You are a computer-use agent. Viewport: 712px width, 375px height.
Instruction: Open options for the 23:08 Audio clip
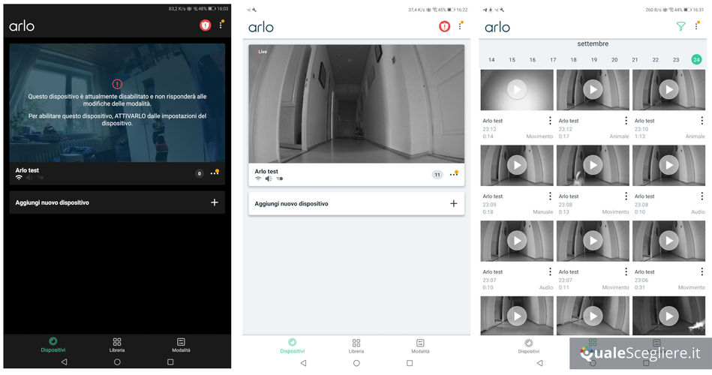click(702, 196)
